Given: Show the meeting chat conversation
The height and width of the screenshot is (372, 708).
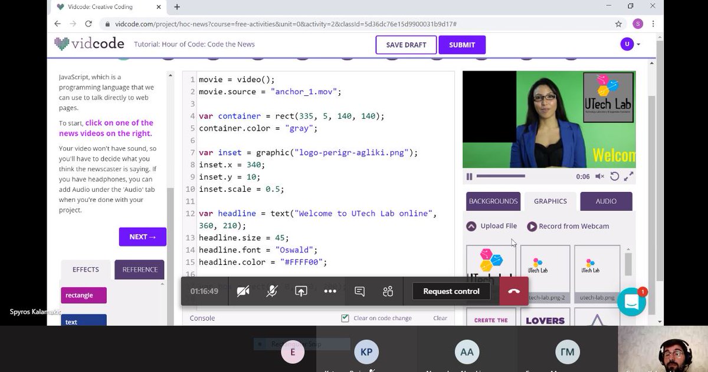Looking at the screenshot, I should click(359, 291).
